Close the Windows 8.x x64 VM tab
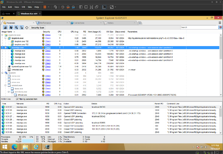This screenshot has width=223, height=154. (40, 14)
